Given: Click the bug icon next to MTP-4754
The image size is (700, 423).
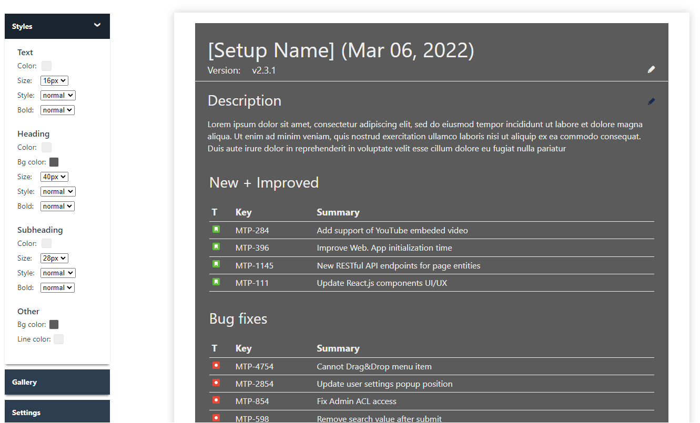Looking at the screenshot, I should click(x=216, y=365).
